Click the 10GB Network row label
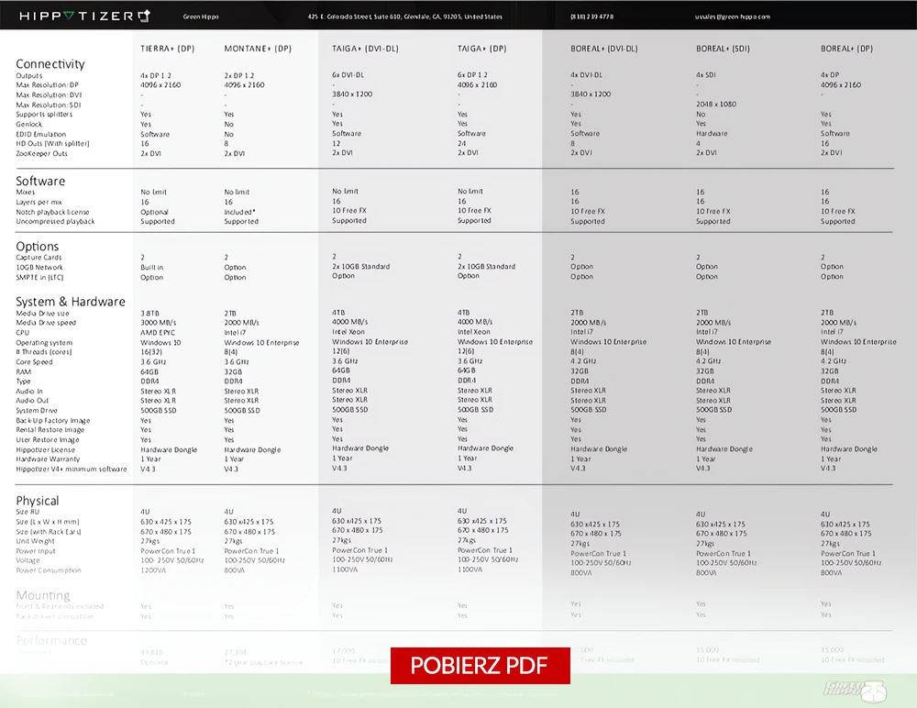Screen dimensions: 917x708 coord(39,268)
